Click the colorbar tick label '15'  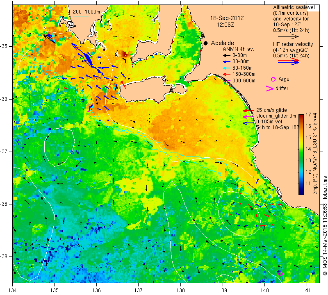pyautogui.click(x=308, y=138)
